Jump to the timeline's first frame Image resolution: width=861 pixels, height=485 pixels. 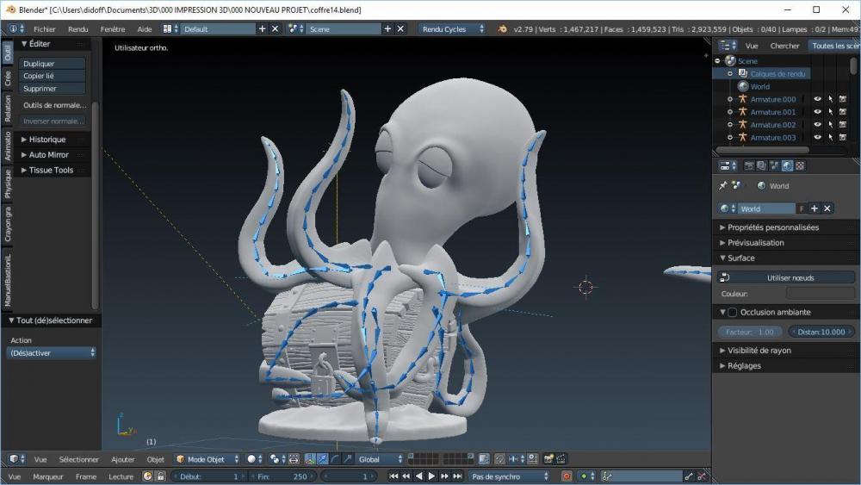[x=393, y=476]
